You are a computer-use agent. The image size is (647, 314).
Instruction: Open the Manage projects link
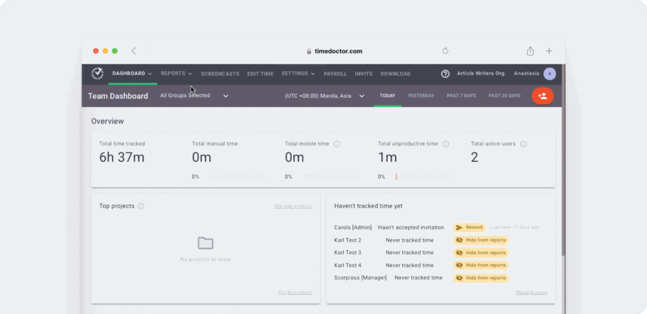point(293,206)
